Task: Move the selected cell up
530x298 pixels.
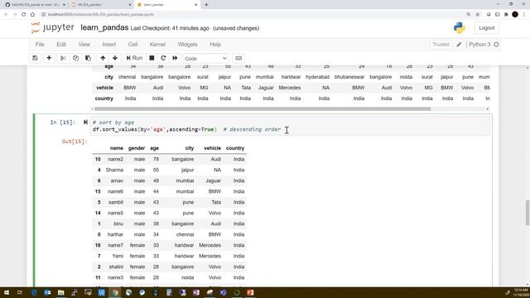Action: pyautogui.click(x=103, y=58)
